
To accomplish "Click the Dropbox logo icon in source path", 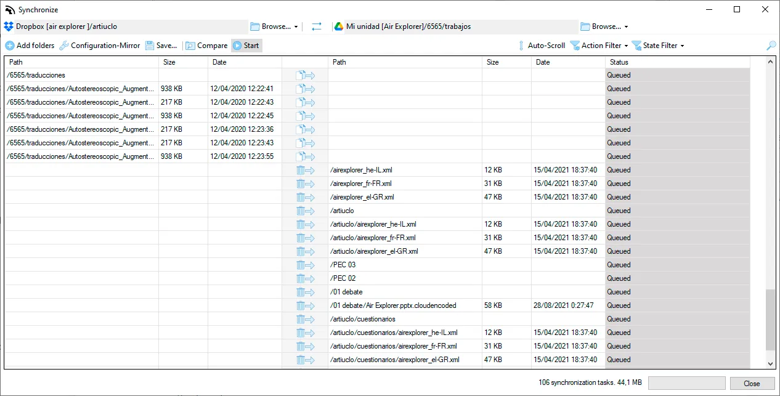I will point(9,26).
